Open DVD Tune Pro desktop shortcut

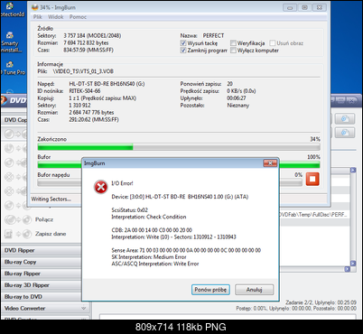coord(10,68)
